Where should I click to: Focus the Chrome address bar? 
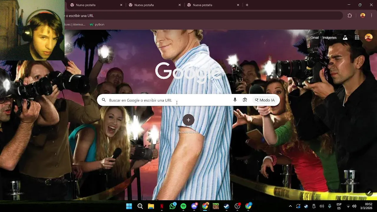[203, 16]
